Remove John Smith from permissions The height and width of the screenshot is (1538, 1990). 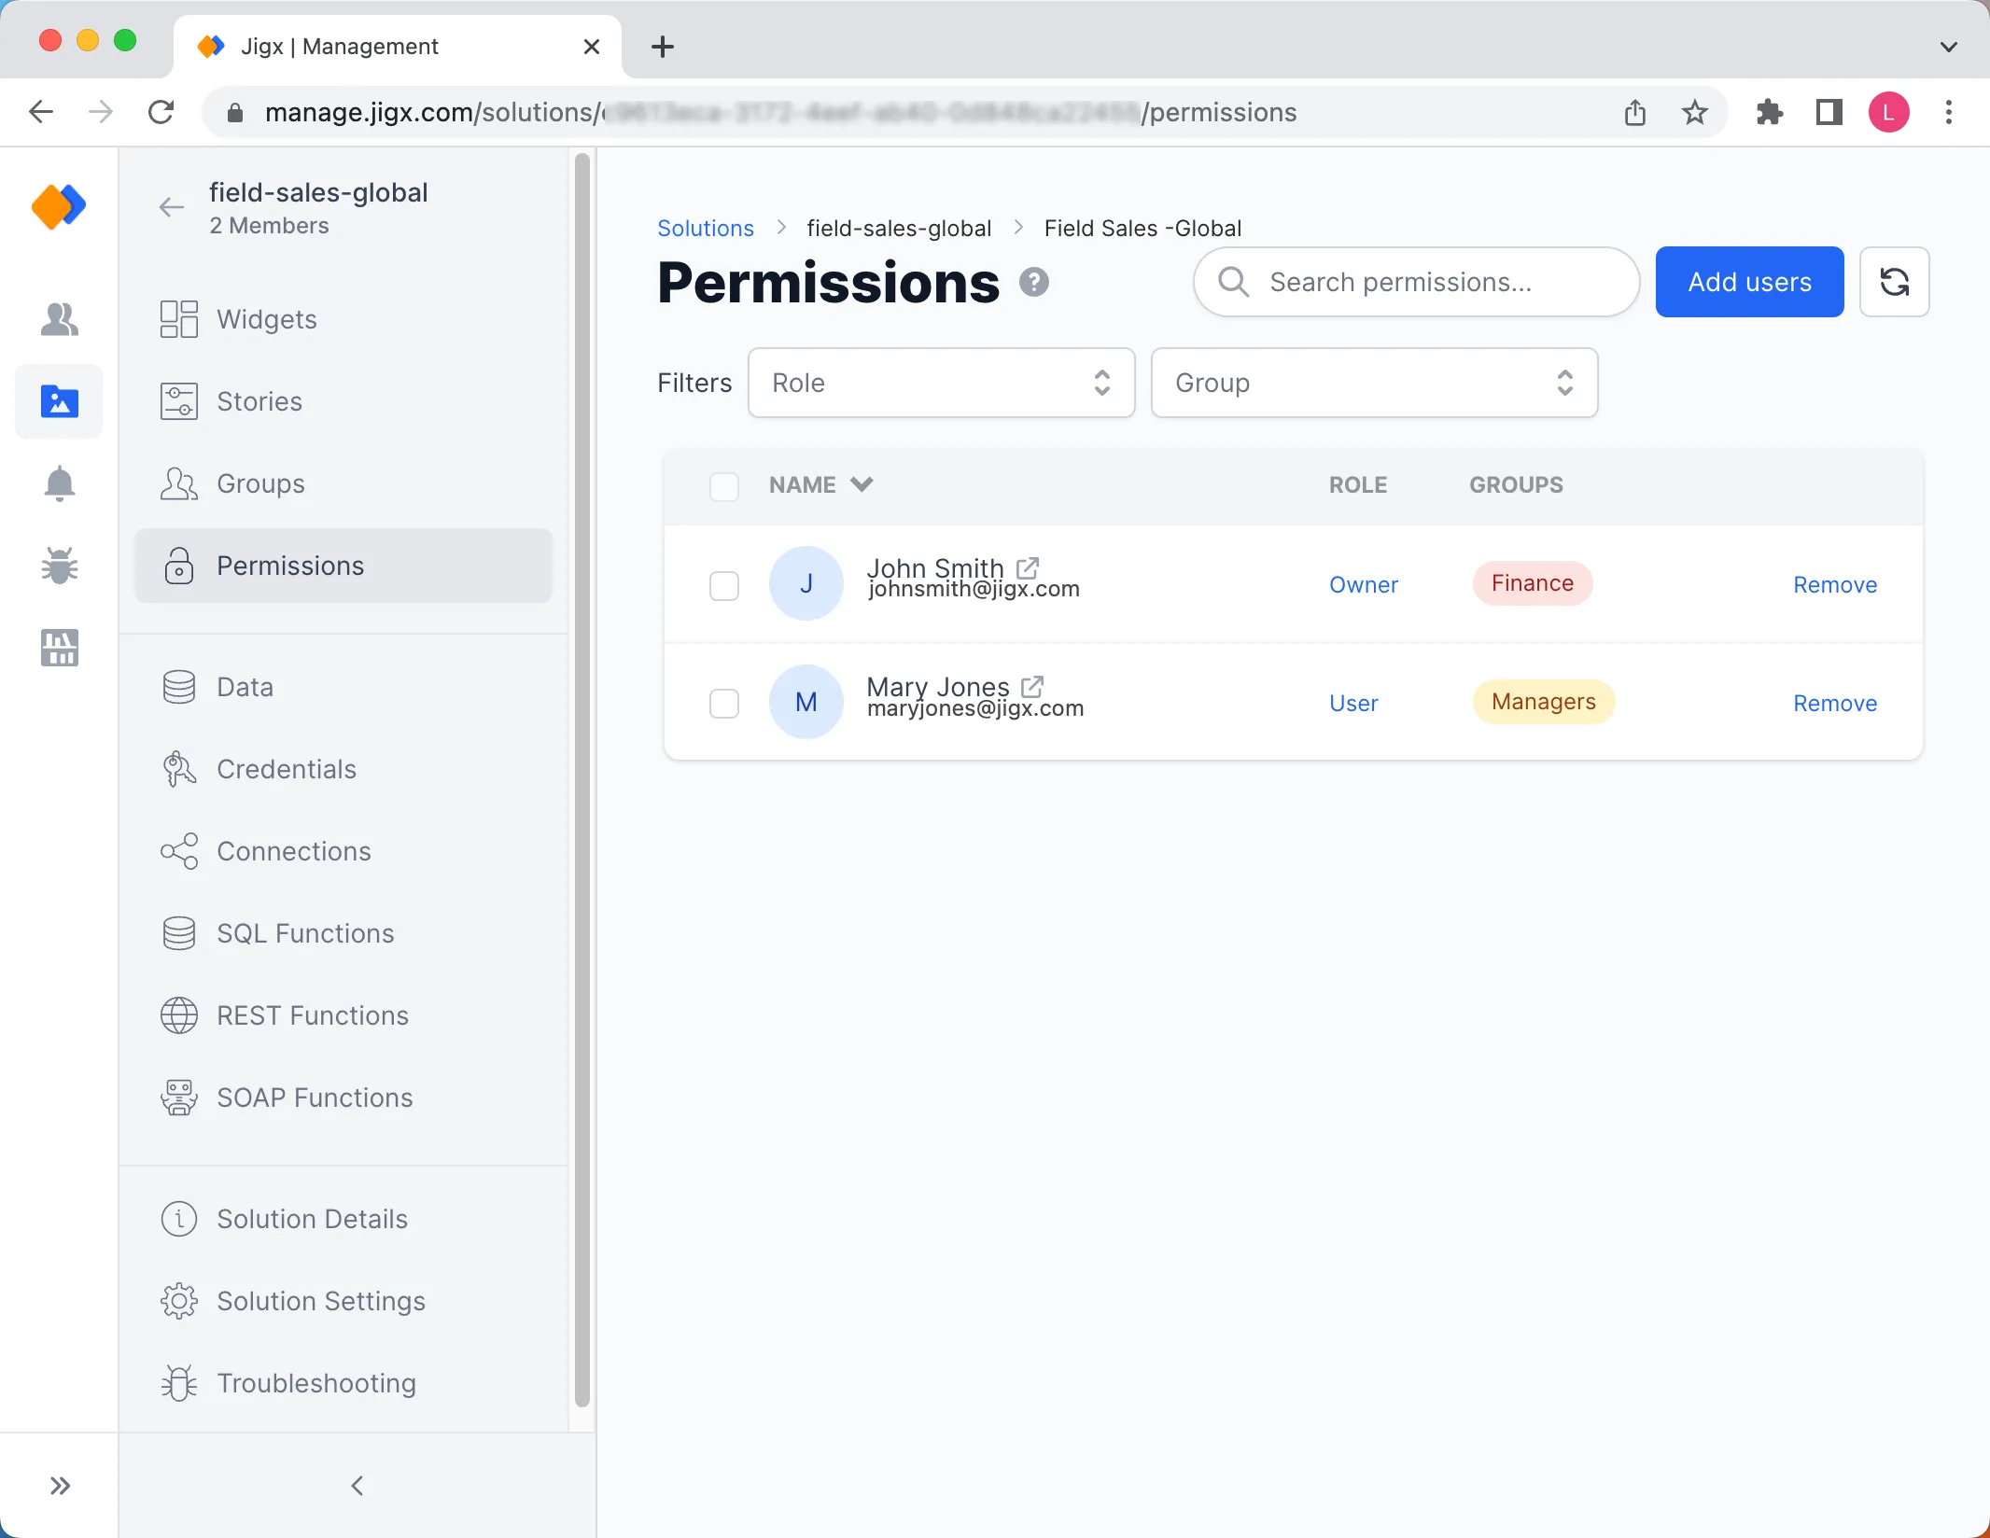(x=1835, y=585)
